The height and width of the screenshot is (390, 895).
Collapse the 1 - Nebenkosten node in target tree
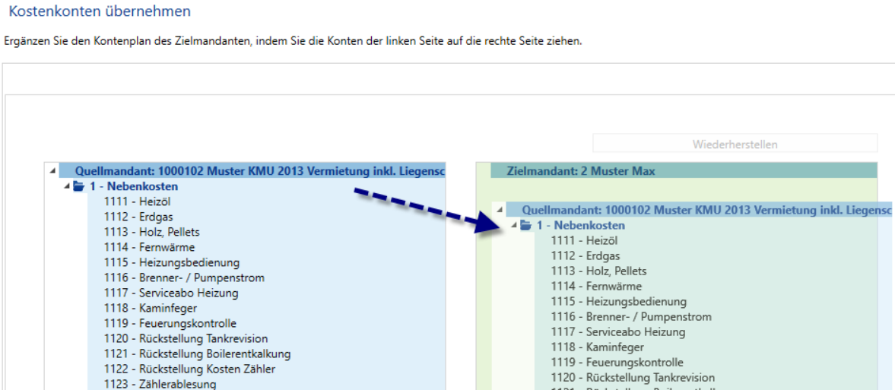click(514, 226)
